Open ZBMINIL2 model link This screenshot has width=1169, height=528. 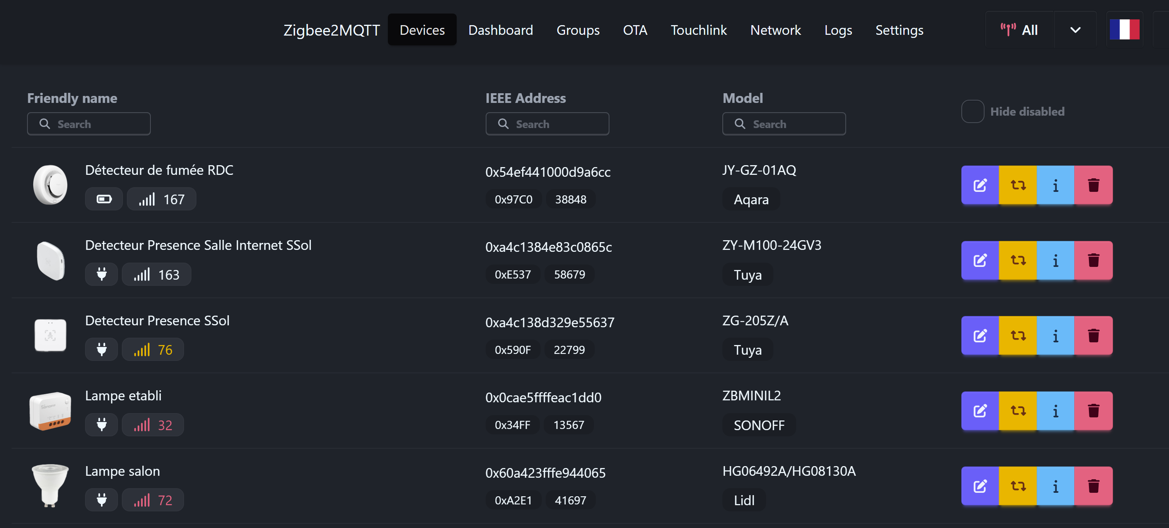[751, 395]
